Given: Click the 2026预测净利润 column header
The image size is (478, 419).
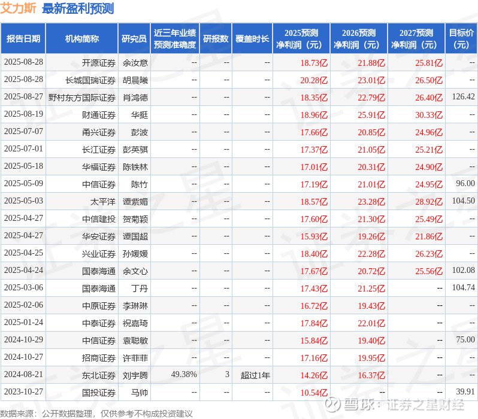Looking at the screenshot, I should 359,39.
